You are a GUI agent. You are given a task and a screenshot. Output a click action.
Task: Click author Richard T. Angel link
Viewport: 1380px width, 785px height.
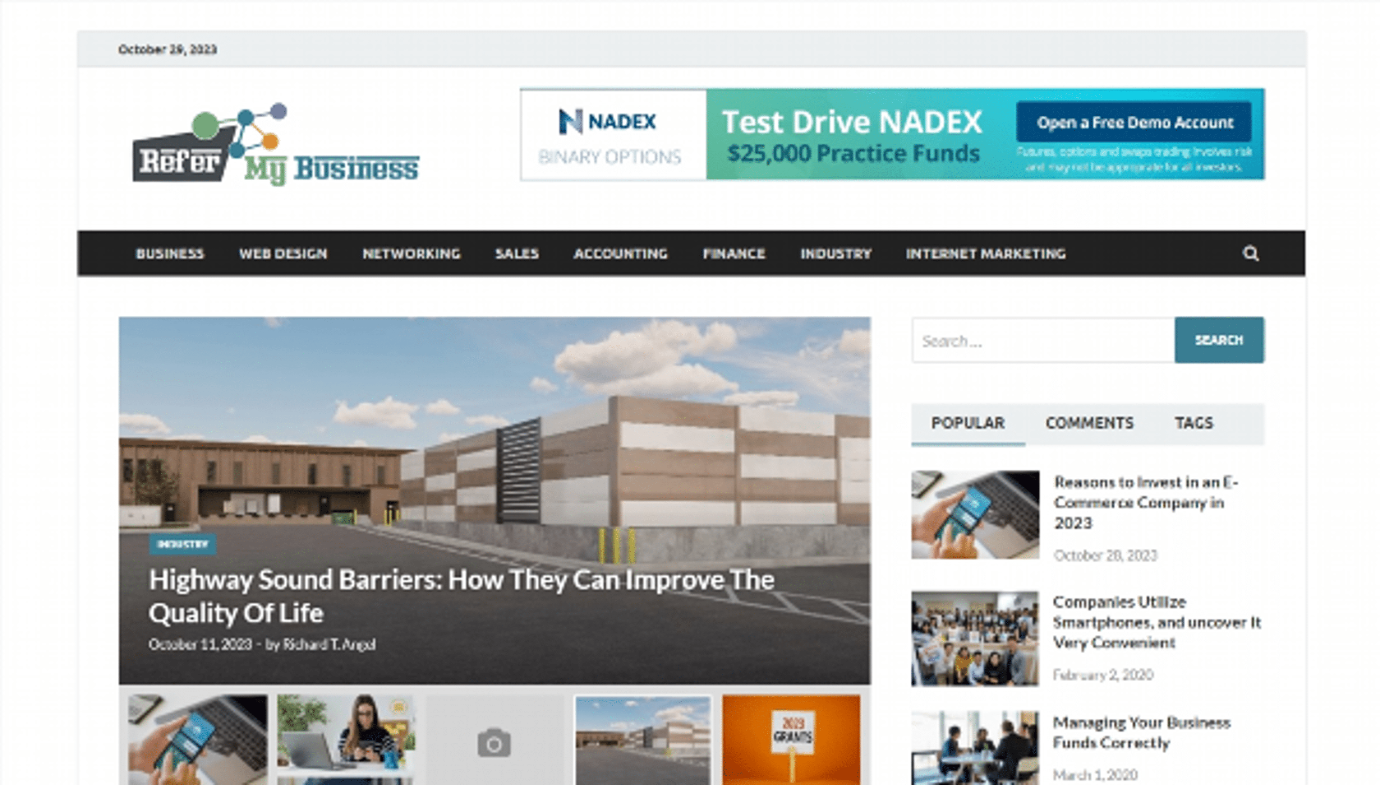[x=329, y=644]
